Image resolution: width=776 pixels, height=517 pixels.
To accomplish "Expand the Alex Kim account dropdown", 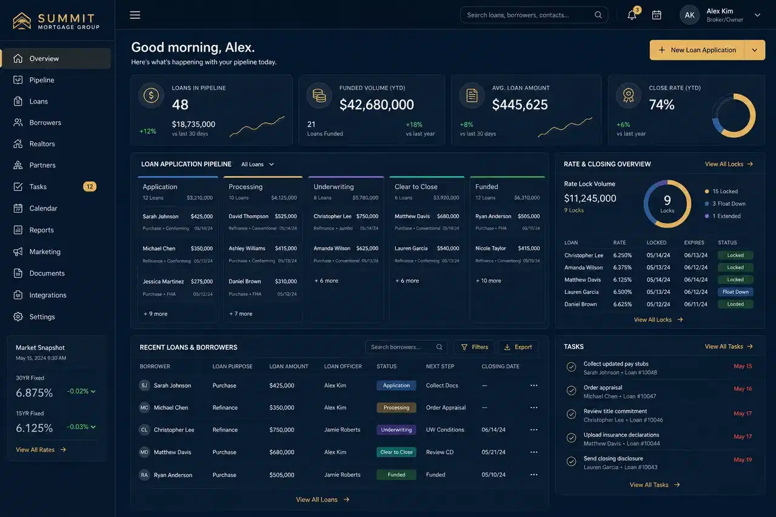I will (757, 15).
